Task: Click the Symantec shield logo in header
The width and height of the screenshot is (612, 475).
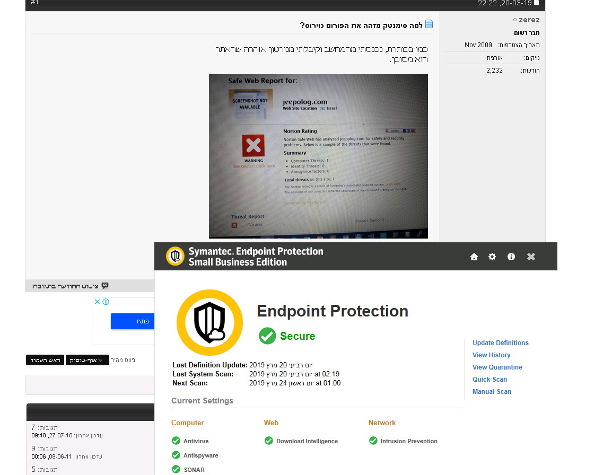Action: point(175,256)
